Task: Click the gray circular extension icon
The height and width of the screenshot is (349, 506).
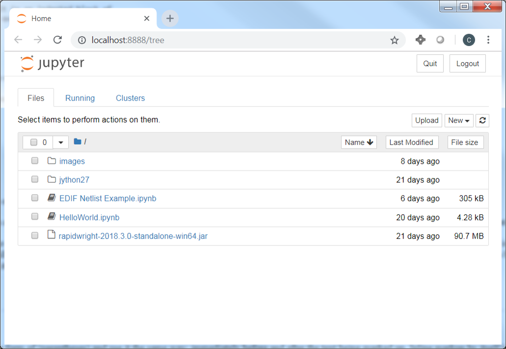Action: pyautogui.click(x=440, y=40)
